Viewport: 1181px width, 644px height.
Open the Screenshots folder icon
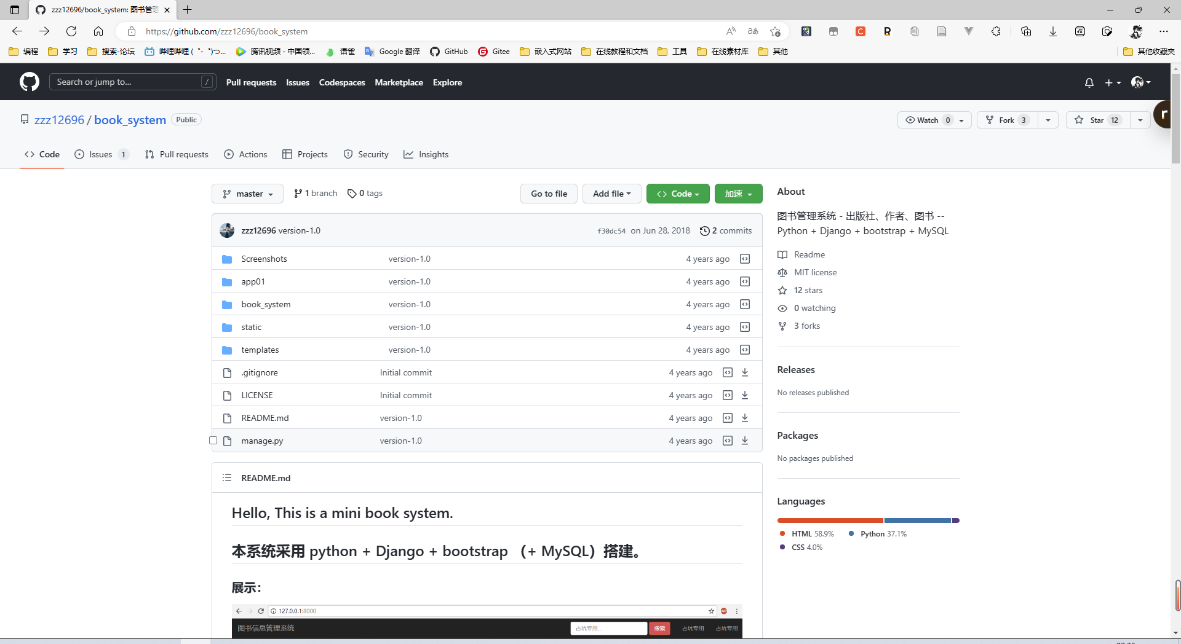pos(227,259)
